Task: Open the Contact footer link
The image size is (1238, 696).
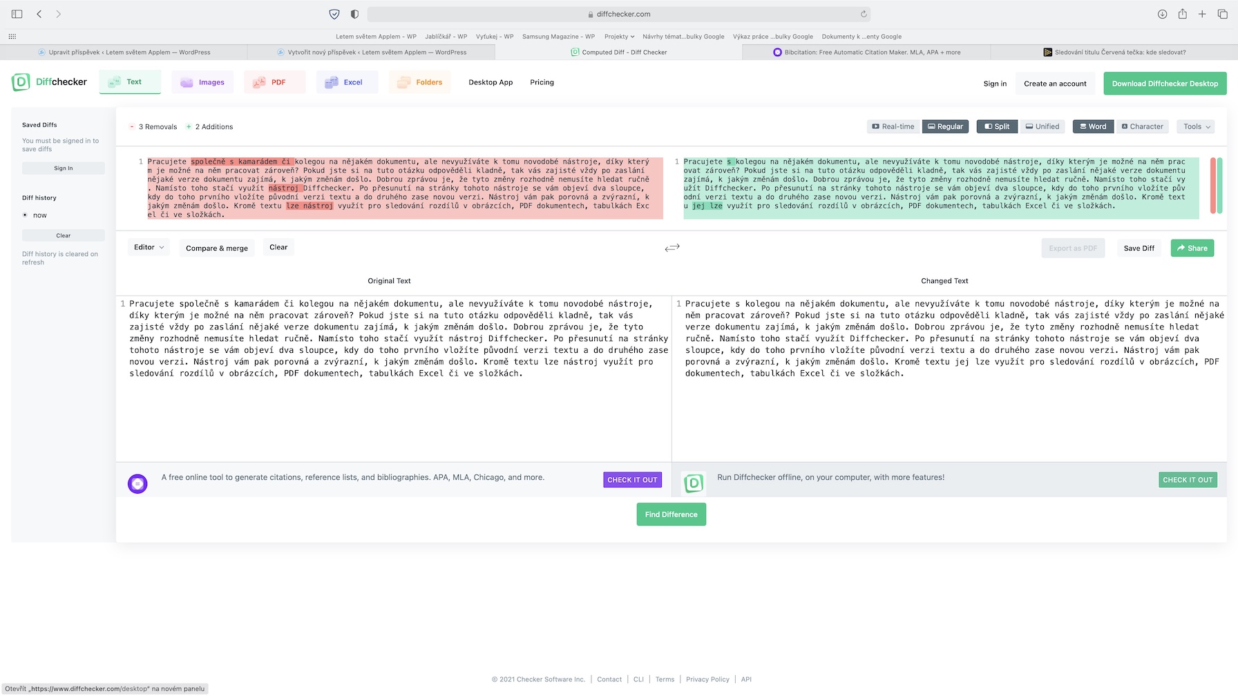Action: coord(609,679)
